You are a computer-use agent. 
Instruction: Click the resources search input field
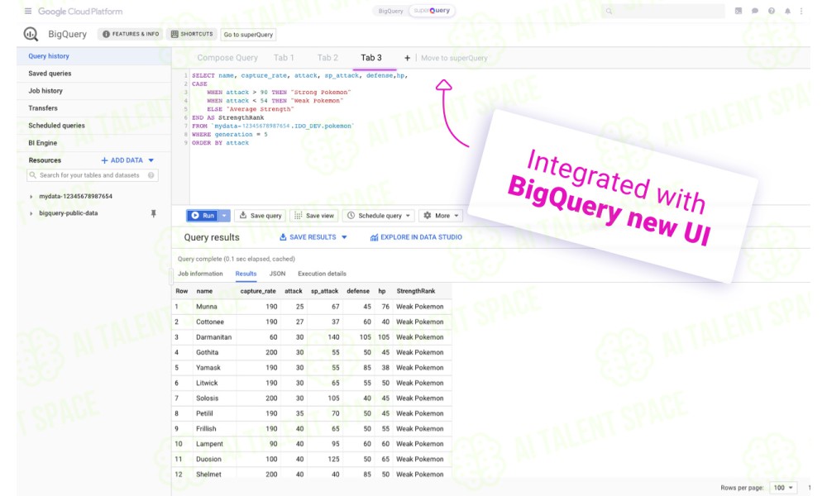[93, 175]
